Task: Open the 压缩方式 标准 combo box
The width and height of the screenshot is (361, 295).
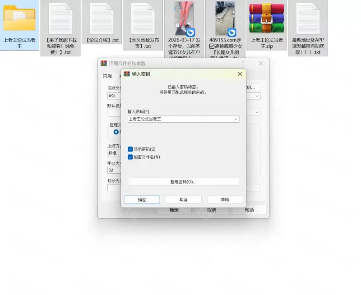Action: pyautogui.click(x=115, y=153)
